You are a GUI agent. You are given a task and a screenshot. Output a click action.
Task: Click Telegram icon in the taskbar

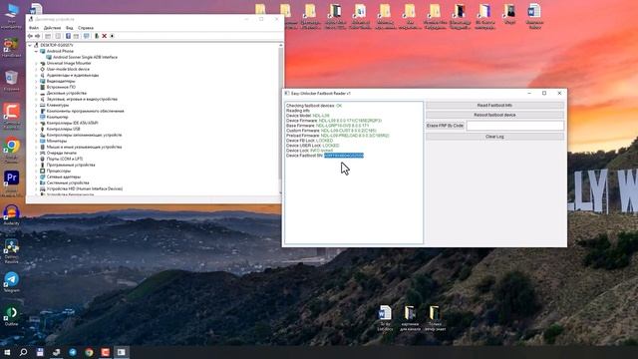pos(73,352)
